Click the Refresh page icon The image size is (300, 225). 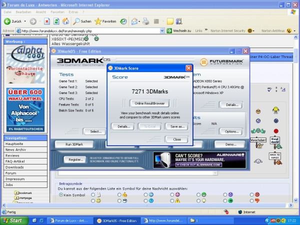(x=56, y=21)
